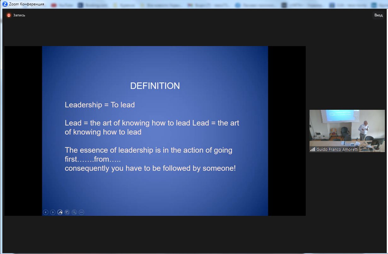Go to previous slide using left arrow
388x254 pixels.
(x=46, y=212)
